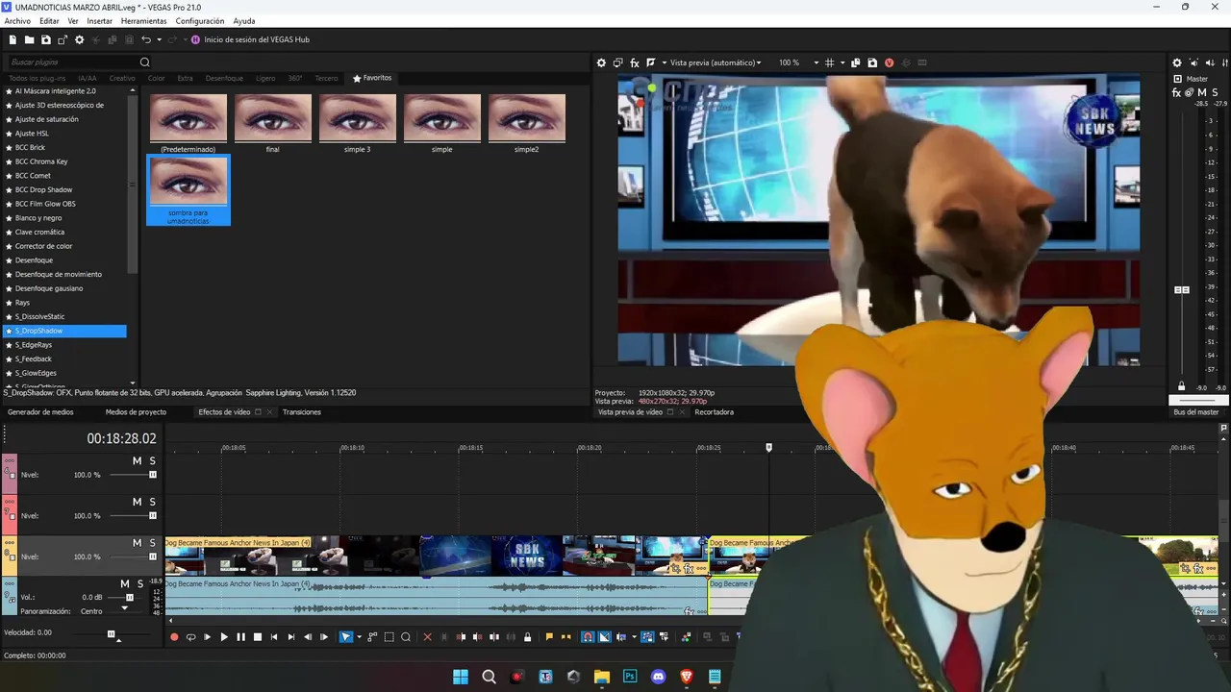Screen dimensions: 1231x692
Task: Open video output FX in the preview toolbar
Action: (x=635, y=62)
